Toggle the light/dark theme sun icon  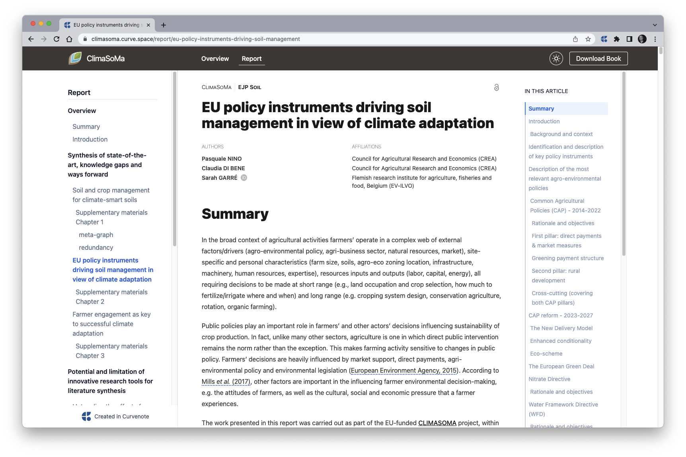(x=556, y=58)
